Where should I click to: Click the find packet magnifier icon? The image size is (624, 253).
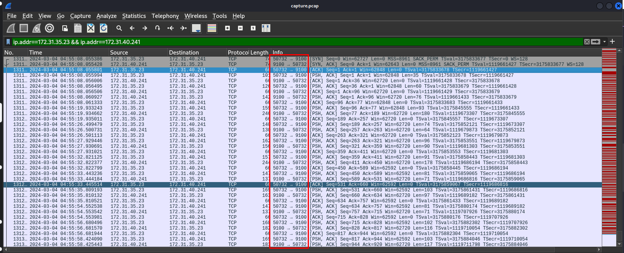tap(119, 28)
